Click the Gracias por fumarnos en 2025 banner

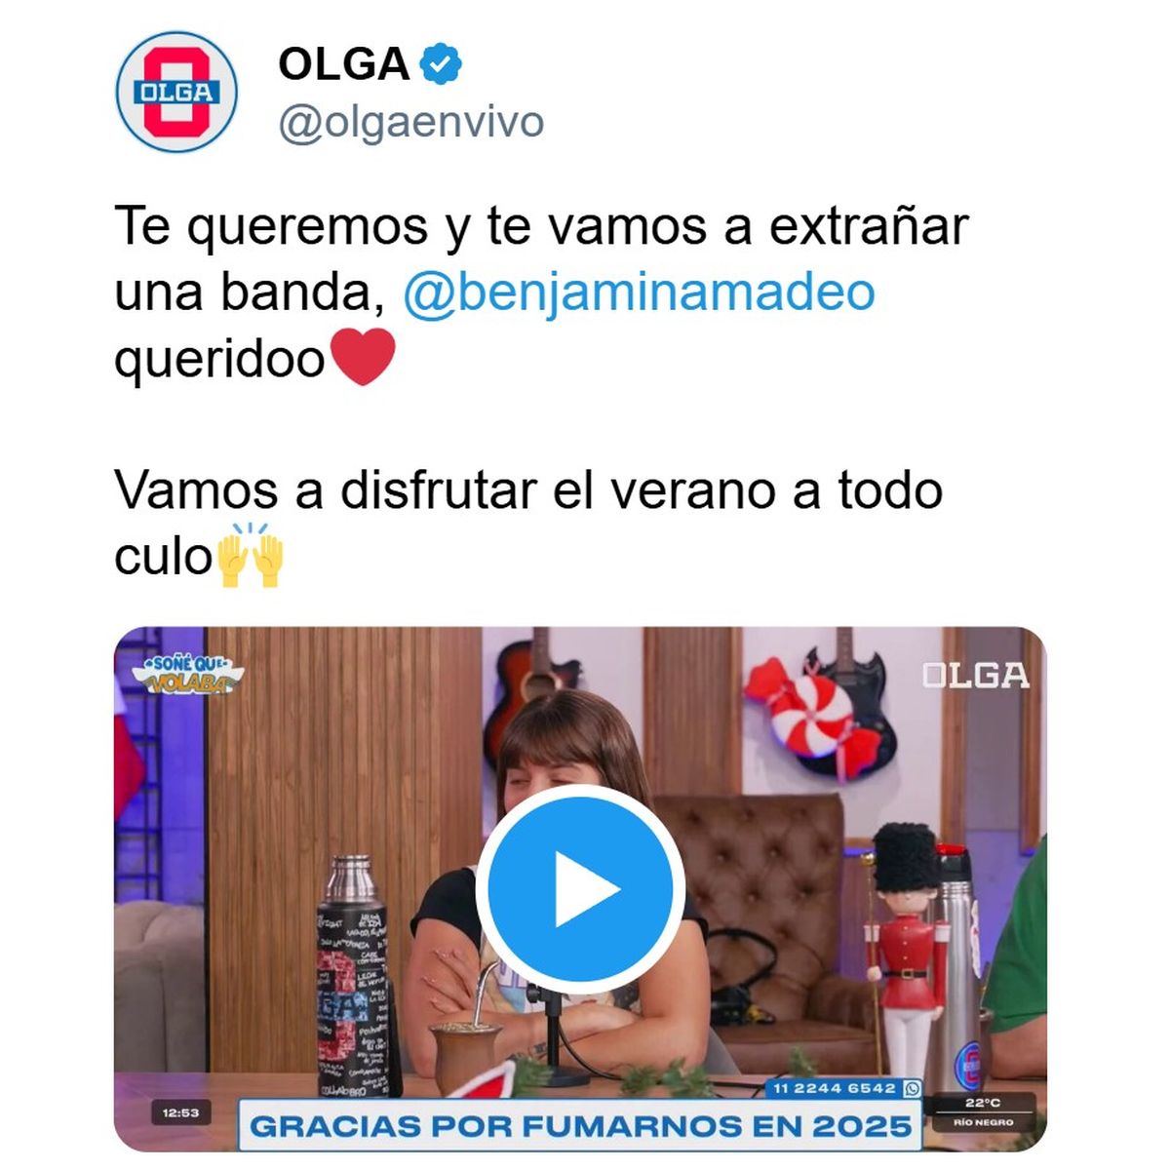click(x=580, y=1126)
